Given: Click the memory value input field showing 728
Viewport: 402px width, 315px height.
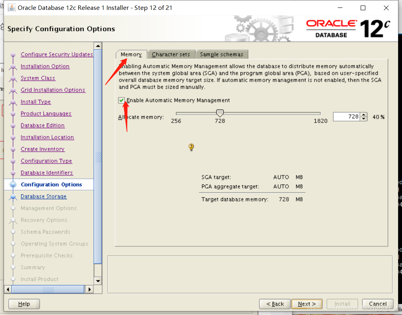Looking at the screenshot, I should [346, 117].
